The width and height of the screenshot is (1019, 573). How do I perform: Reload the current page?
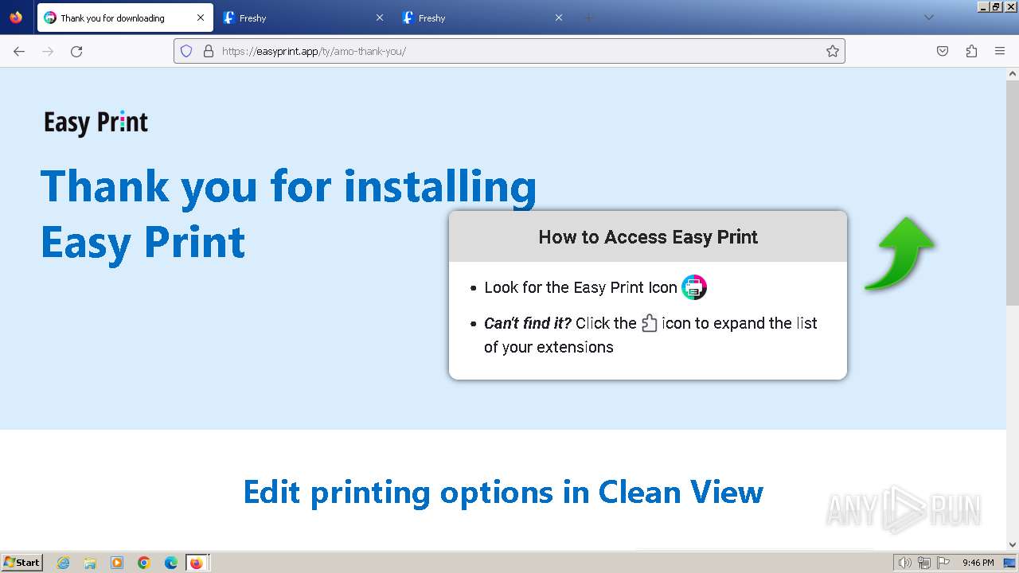76,51
